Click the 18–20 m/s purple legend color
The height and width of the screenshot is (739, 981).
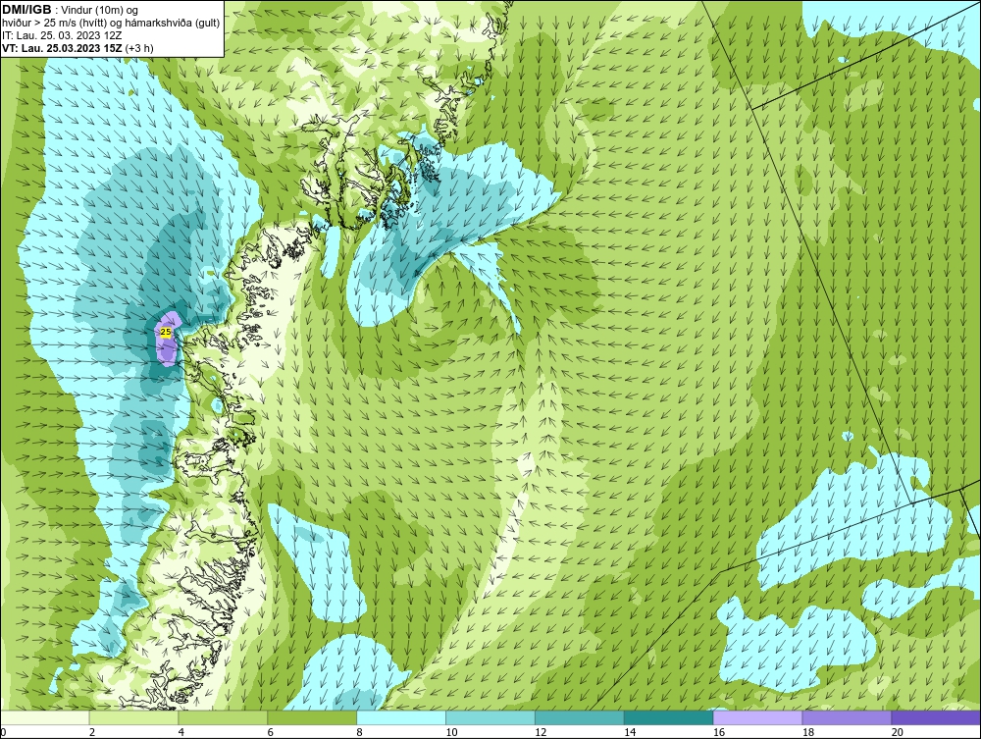(x=848, y=717)
